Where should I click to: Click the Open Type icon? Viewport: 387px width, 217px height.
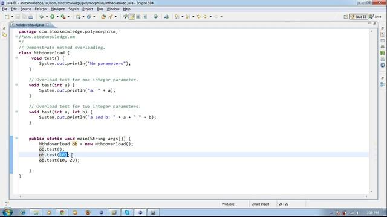click(x=103, y=17)
